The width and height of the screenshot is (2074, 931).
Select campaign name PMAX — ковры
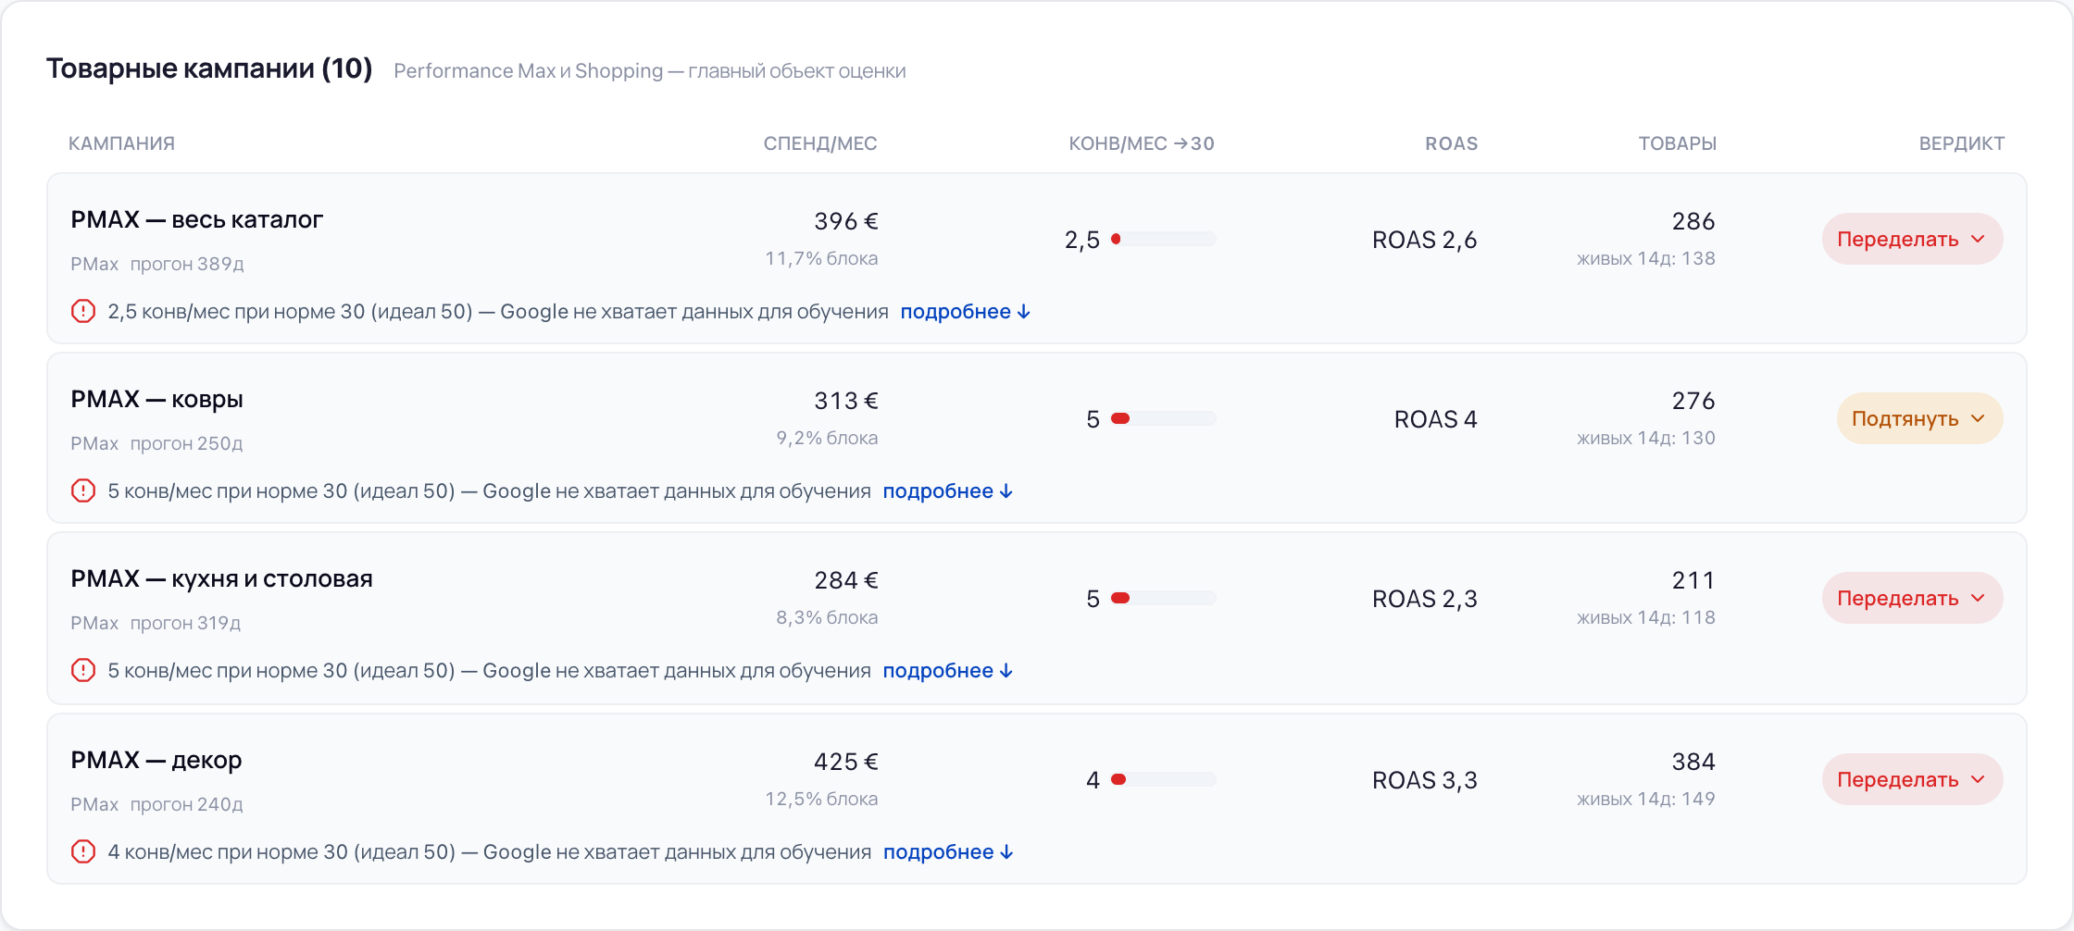pos(157,399)
